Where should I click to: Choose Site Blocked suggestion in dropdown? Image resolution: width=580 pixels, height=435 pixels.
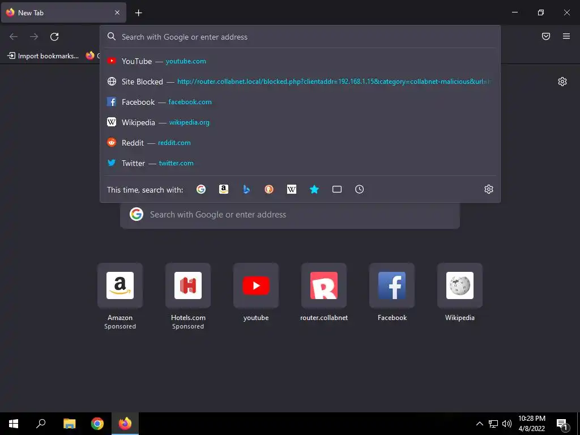300,82
